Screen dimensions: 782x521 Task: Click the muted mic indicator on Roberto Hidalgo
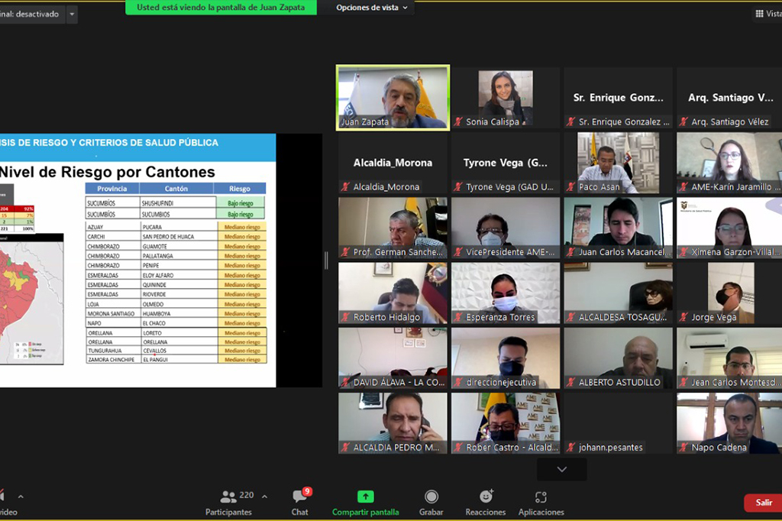[345, 317]
